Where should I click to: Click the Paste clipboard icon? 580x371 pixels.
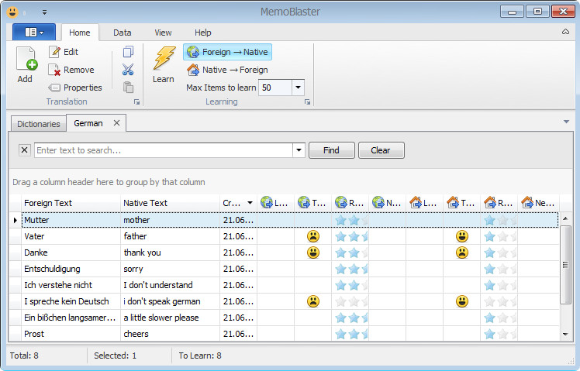[128, 88]
